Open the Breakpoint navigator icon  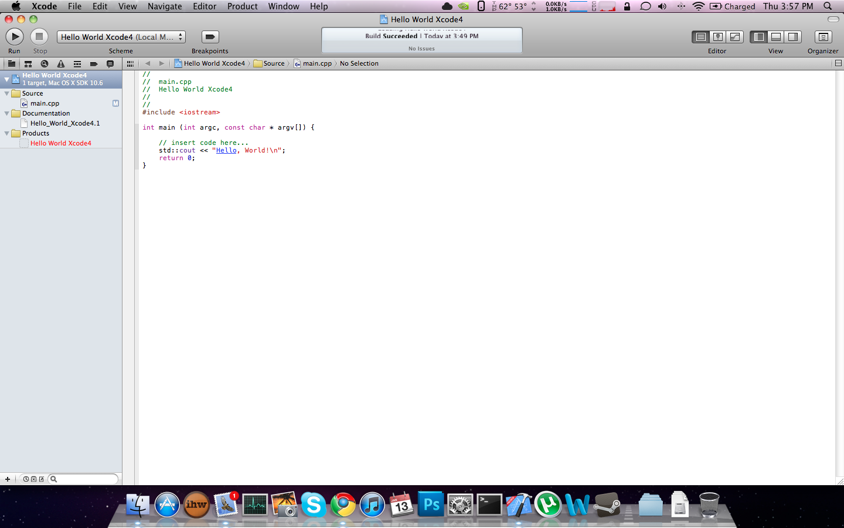[x=93, y=63]
